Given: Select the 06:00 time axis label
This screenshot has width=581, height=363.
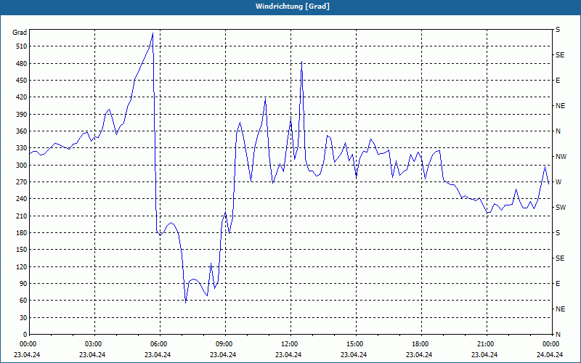Looking at the screenshot, I should coord(158,344).
